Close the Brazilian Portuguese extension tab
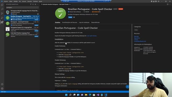 pyautogui.click(x=70, y=4)
